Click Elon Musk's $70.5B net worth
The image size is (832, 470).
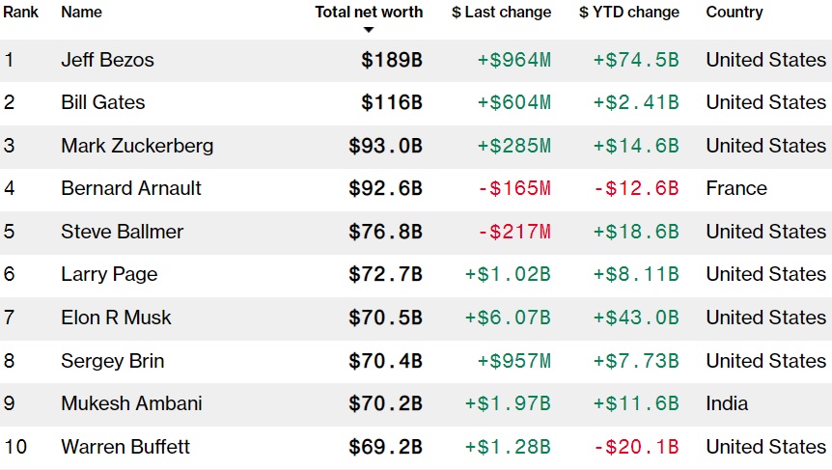385,318
